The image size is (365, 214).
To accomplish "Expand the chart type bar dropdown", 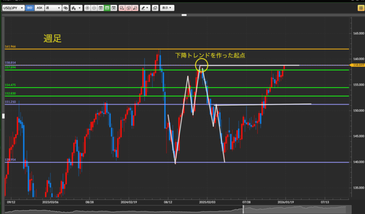I will click(76, 8).
